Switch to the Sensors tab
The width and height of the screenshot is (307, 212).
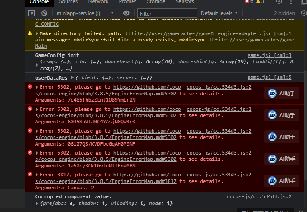185,2
